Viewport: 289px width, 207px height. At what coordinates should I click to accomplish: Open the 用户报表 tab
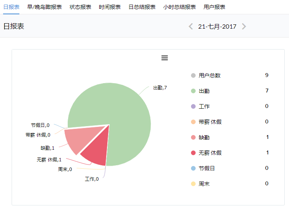[214, 7]
